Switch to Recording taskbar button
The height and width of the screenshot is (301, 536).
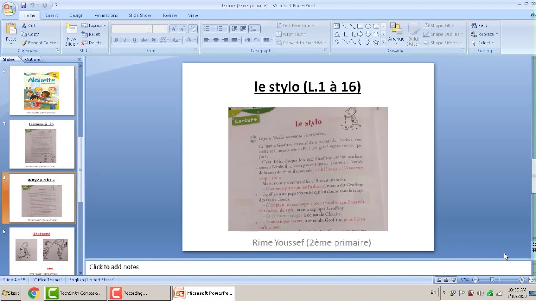(139, 293)
